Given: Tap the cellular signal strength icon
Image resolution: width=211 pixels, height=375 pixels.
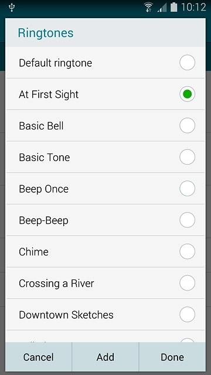Looking at the screenshot, I should point(162,8).
